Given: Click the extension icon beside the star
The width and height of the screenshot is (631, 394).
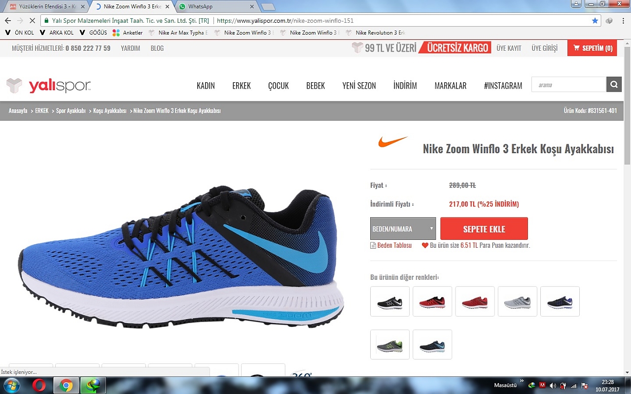Looking at the screenshot, I should pos(609,21).
